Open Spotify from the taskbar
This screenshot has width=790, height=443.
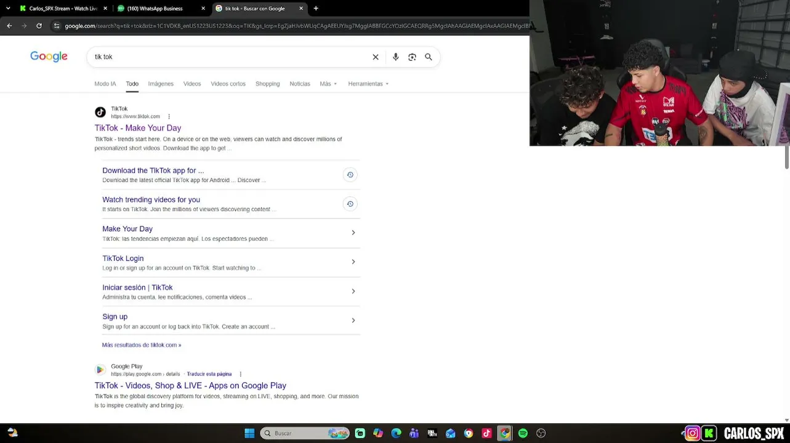(x=523, y=433)
